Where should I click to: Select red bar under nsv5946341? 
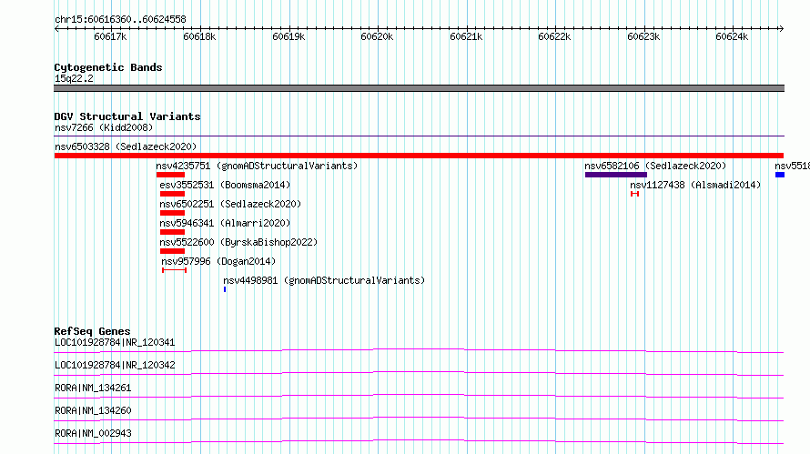pos(173,232)
